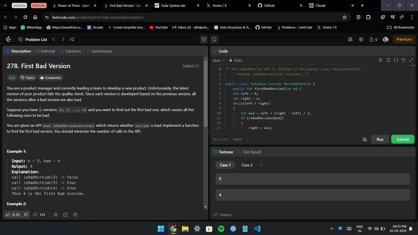Launch VS Code from the taskbar
Image resolution: width=418 pixels, height=235 pixels.
coord(257,229)
